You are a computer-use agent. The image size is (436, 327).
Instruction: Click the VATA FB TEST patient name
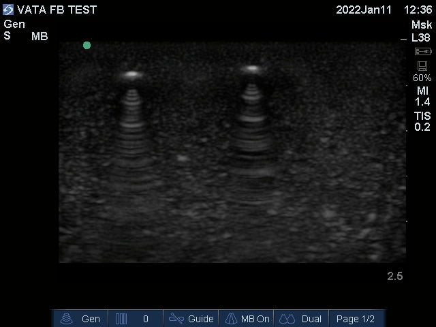[x=57, y=10]
